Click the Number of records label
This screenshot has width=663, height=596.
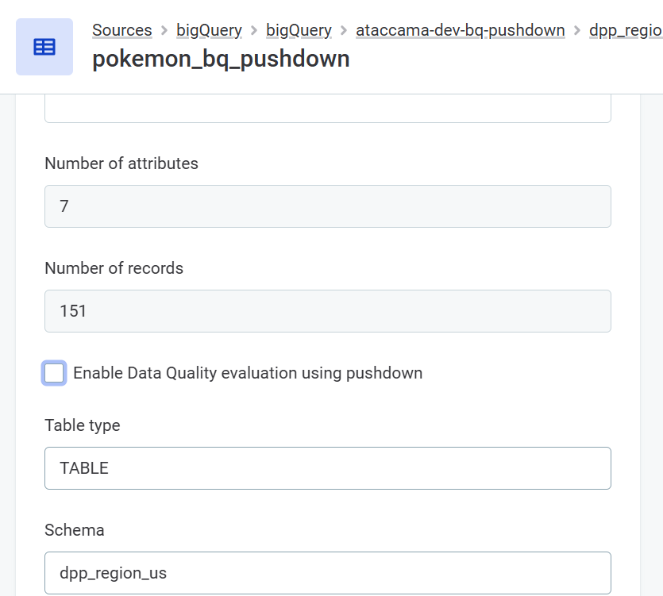(114, 268)
